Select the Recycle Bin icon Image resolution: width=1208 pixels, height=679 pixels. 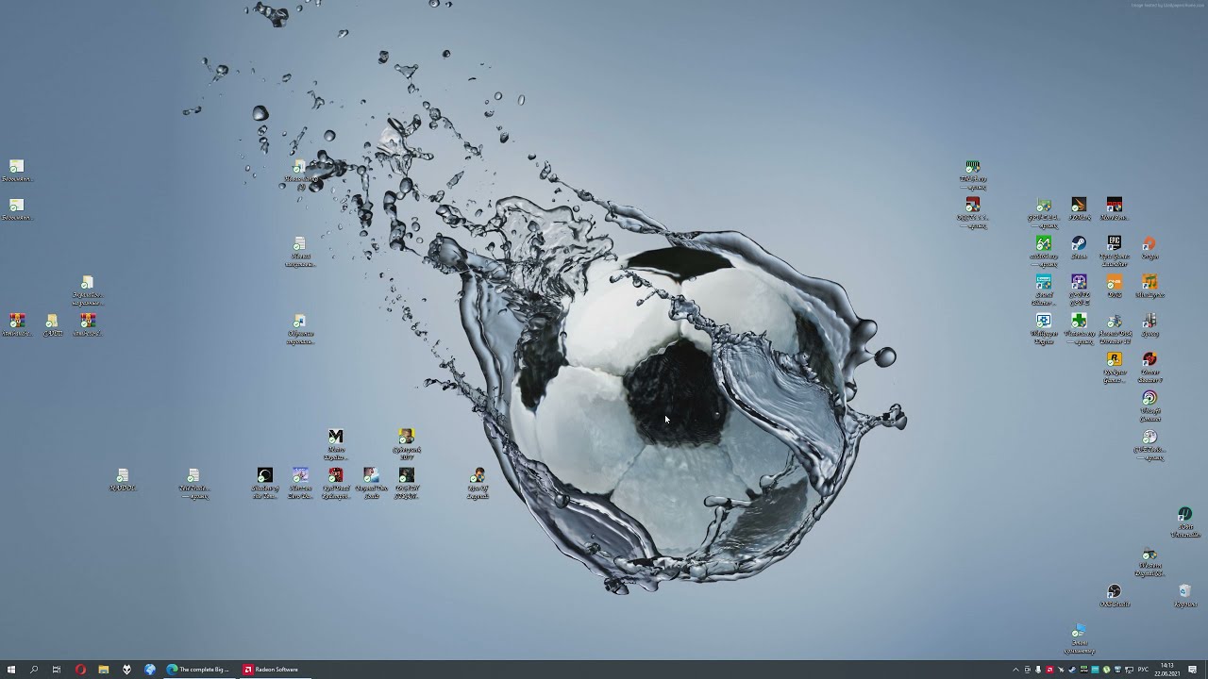click(x=1183, y=595)
